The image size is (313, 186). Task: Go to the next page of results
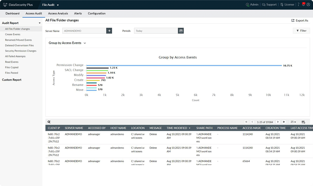(278, 122)
